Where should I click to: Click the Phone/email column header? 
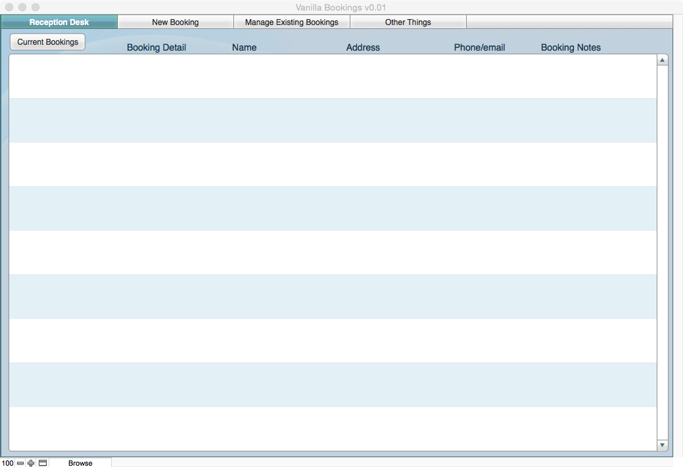click(479, 47)
